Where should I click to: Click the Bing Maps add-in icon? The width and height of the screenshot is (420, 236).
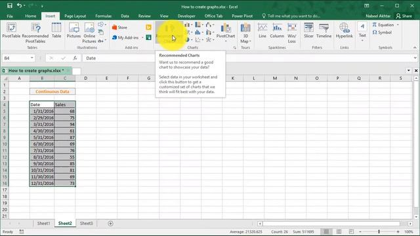point(149,28)
